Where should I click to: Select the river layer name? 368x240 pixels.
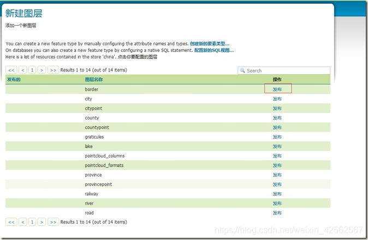pyautogui.click(x=89, y=203)
